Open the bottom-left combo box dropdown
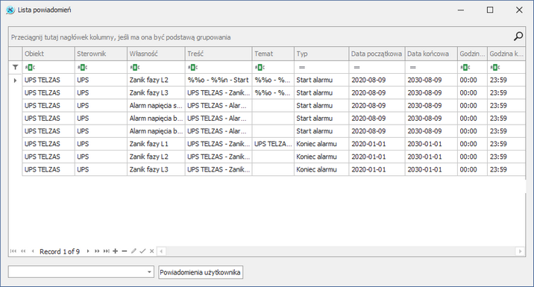Screen dimensions: 534x287 149,272
